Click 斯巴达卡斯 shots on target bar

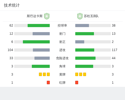click(36, 42)
